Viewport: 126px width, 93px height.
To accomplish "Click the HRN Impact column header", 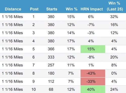I will pyautogui.click(x=92, y=9).
